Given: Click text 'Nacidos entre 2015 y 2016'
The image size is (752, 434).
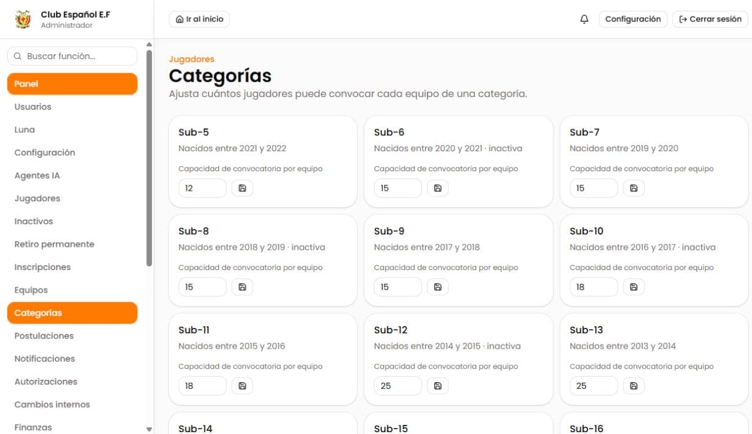Looking at the screenshot, I should click(232, 346).
